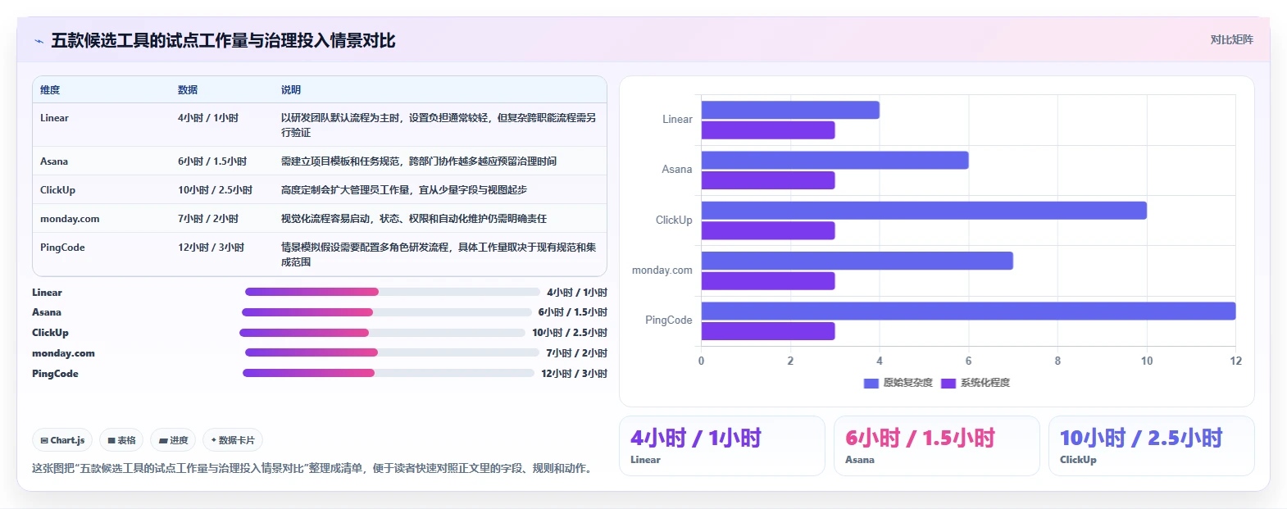Select the 表格 tag chip

coord(121,440)
